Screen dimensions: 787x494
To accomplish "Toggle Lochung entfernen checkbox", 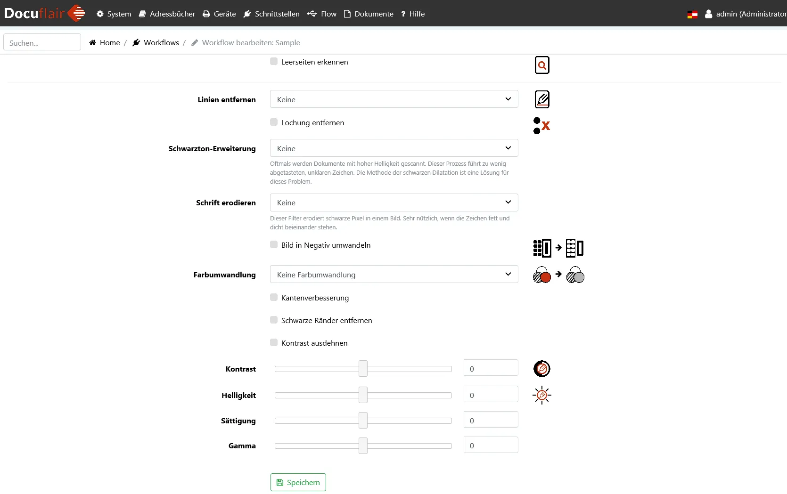I will pos(274,122).
